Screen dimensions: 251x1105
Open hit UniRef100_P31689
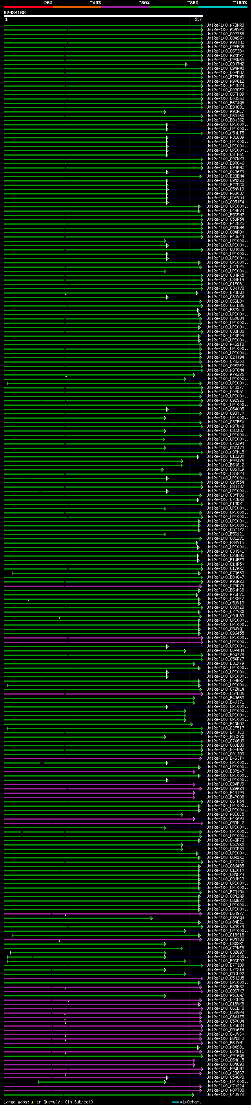pos(225,137)
